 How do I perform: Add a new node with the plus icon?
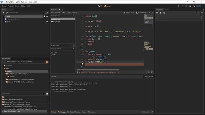click(3, 13)
